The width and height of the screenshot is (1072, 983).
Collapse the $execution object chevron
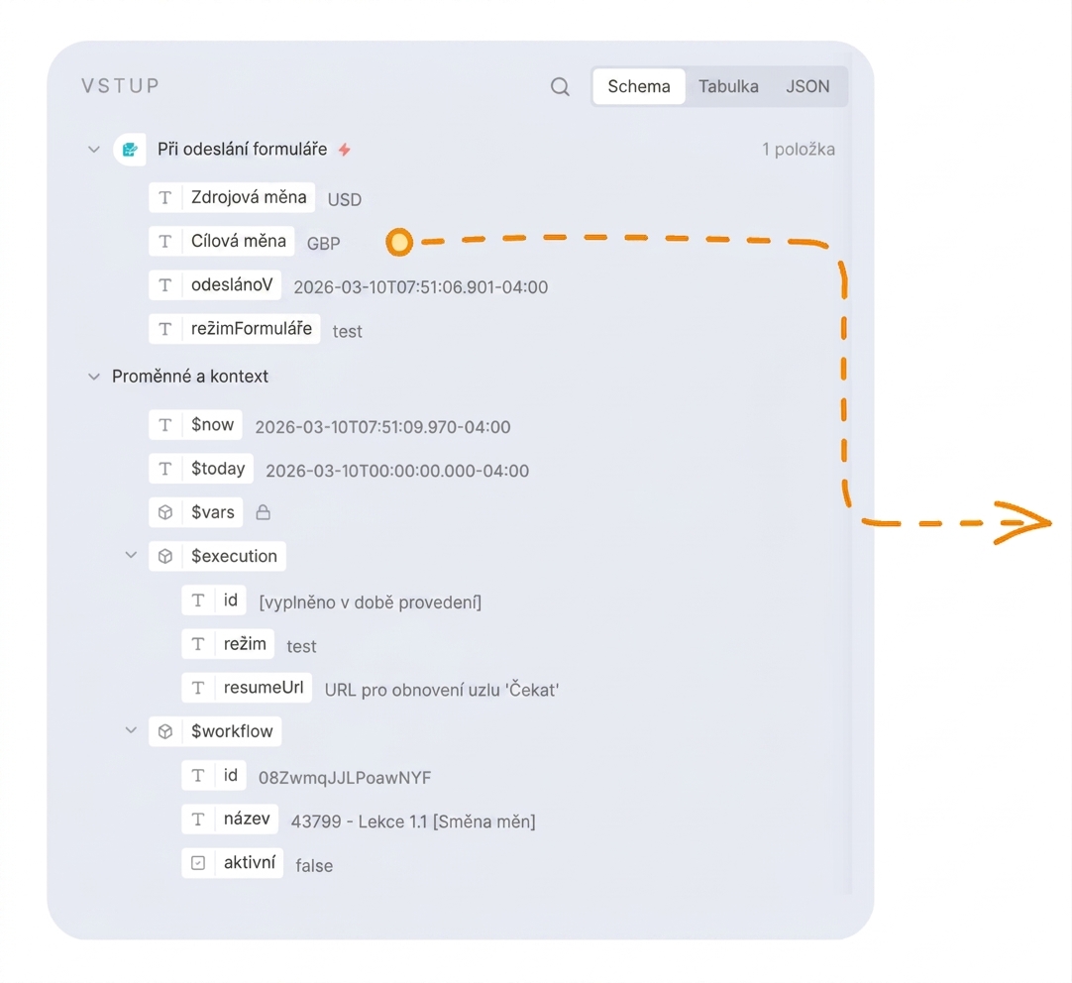(131, 555)
